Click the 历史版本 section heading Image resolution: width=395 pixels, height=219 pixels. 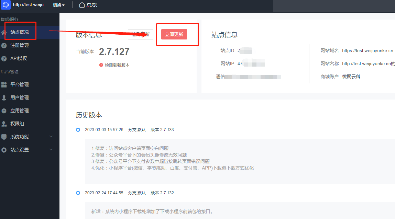(x=89, y=115)
